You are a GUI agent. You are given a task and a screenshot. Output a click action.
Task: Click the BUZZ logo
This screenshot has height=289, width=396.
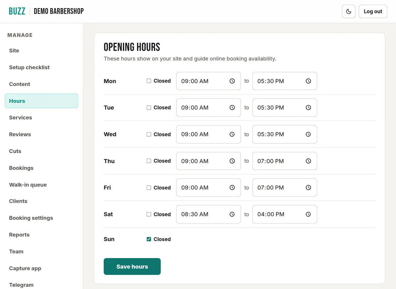17,11
